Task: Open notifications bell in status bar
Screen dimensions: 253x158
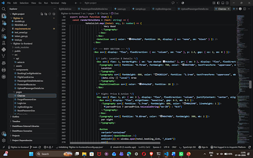Action: 249,147
